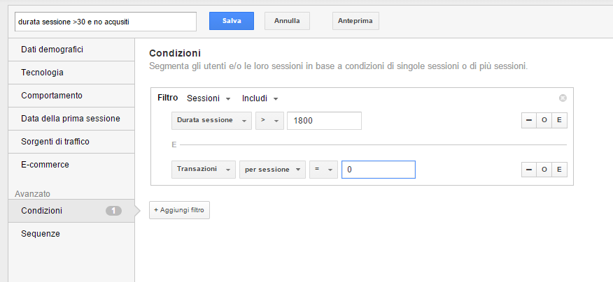Add OR condition to Durata sessione row
Screen dimensions: 613x282
[x=544, y=121]
